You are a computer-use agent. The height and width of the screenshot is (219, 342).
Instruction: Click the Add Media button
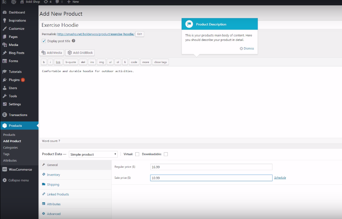[52, 53]
